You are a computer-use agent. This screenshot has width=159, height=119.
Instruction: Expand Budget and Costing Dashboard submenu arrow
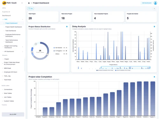click(x=23, y=47)
